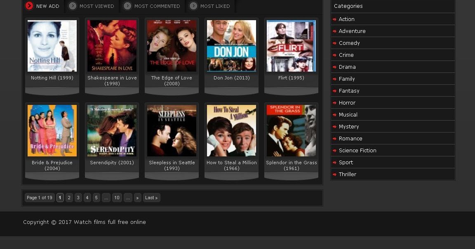This screenshot has height=249, width=475.
Task: Click the red arrow bullet next to Sport
Action: (334, 163)
